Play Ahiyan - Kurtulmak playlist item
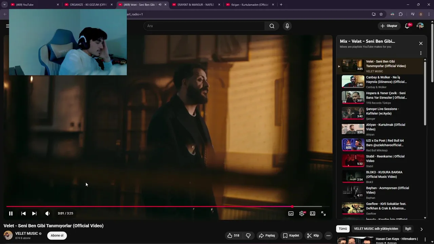Image resolution: width=434 pixels, height=244 pixels. click(x=380, y=129)
